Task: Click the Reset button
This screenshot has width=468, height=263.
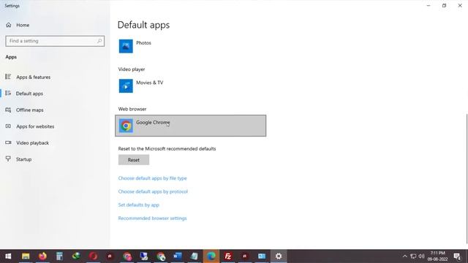Action: point(133,160)
